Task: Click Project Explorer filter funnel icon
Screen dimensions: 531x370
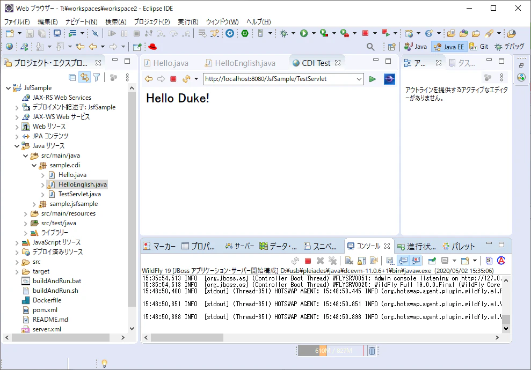Action: coord(97,77)
